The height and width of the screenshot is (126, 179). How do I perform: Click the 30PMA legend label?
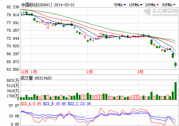pyautogui.click(x=167, y=5)
